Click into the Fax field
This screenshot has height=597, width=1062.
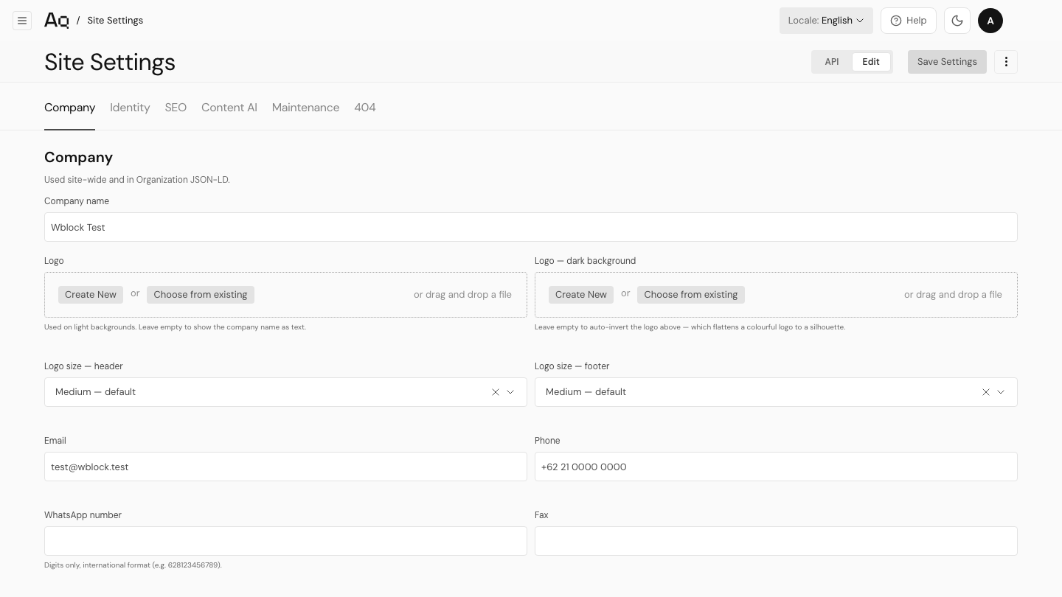click(776, 541)
